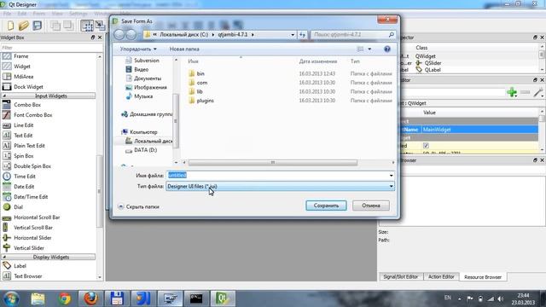Click the Open Form folder icon

[x=24, y=26]
